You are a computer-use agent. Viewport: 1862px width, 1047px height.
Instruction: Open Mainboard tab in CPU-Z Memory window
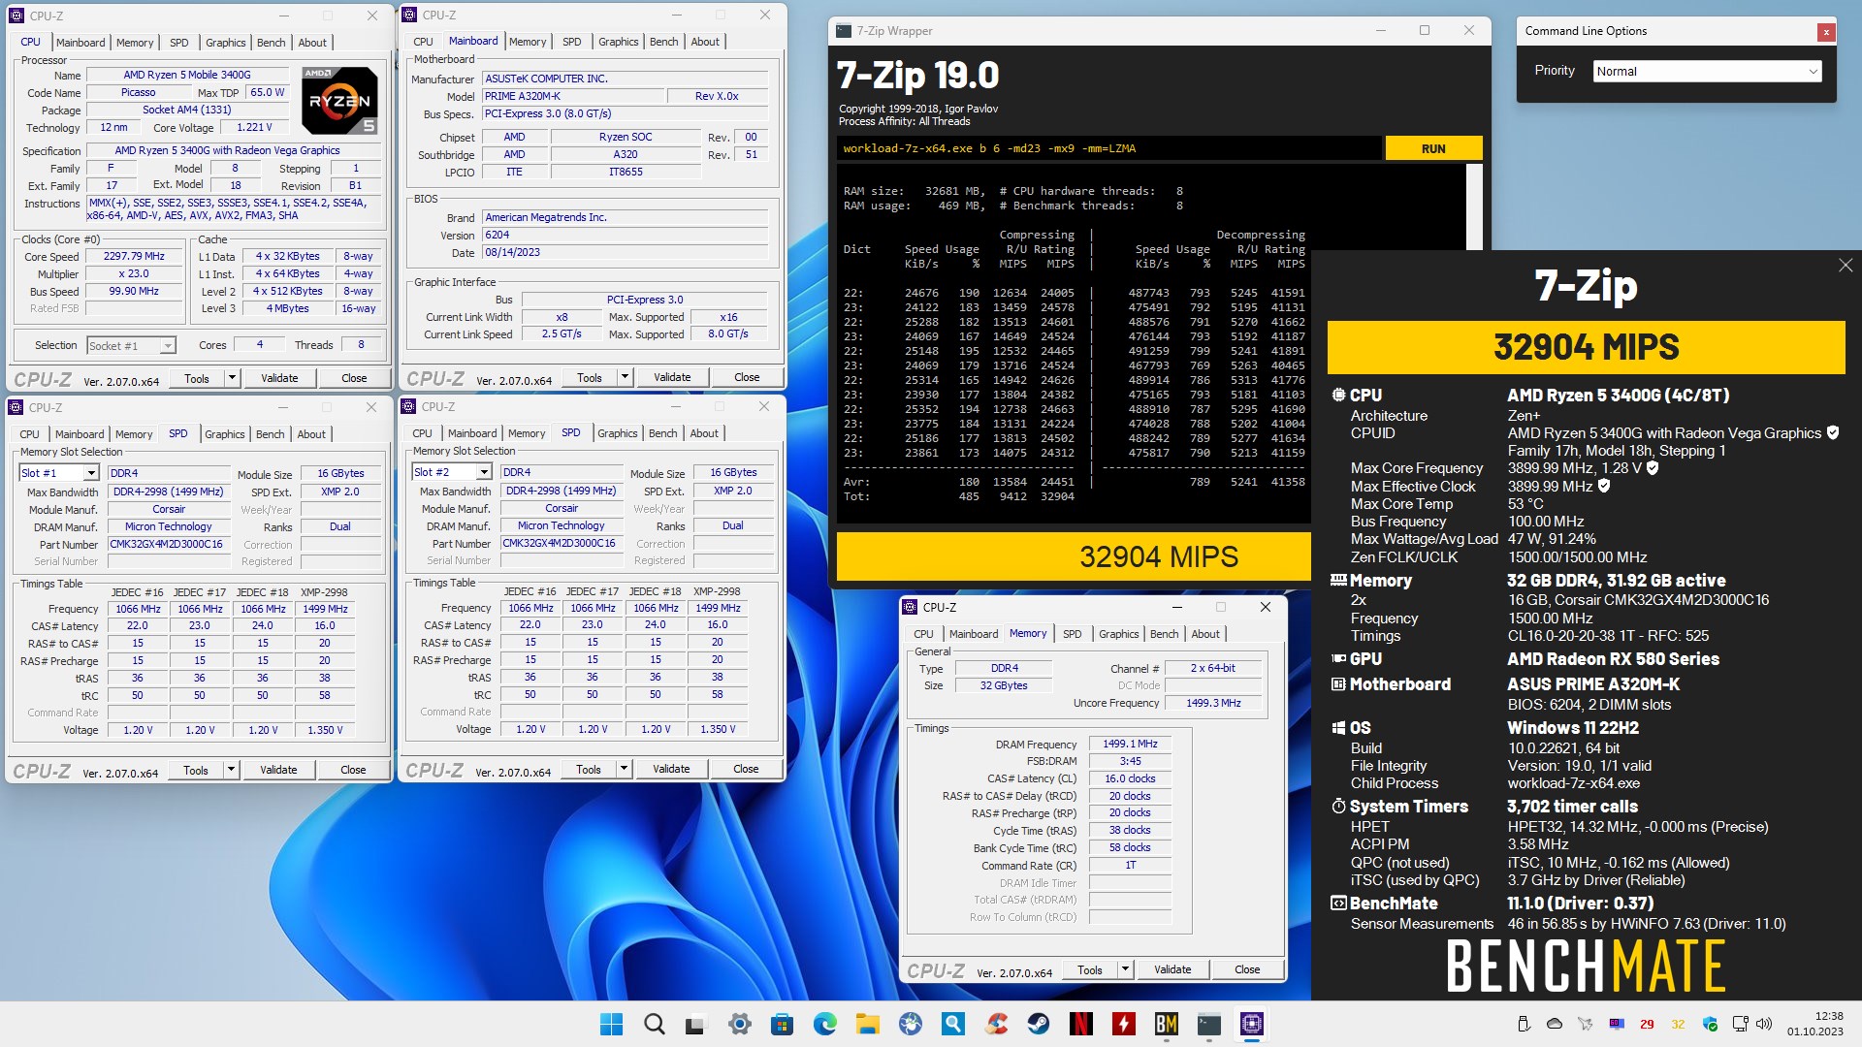(x=974, y=634)
